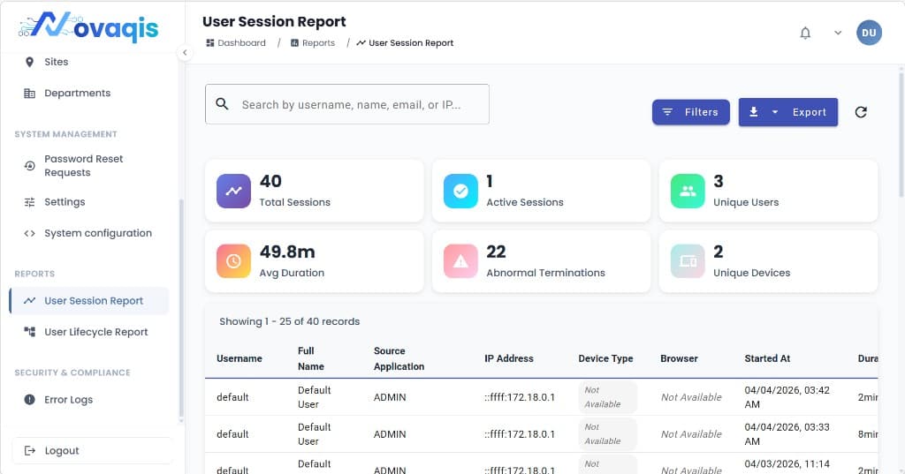905x474 pixels.
Task: Sort by Device Type column header
Action: 605,358
